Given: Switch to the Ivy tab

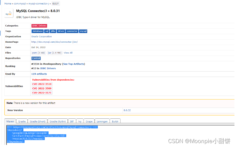Looking at the screenshot, I should [80, 121].
